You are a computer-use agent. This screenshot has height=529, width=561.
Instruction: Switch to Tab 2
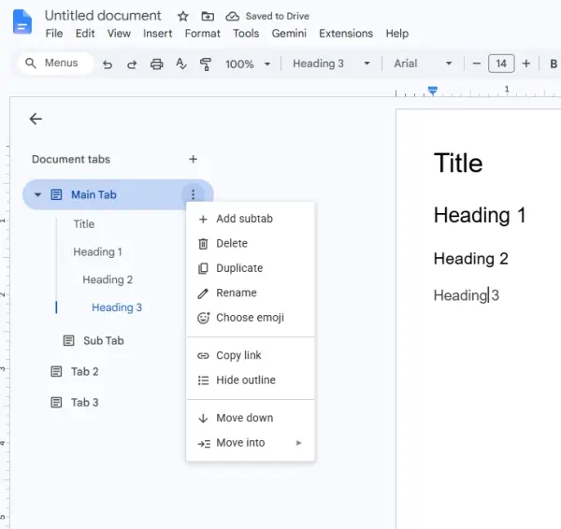[85, 372]
